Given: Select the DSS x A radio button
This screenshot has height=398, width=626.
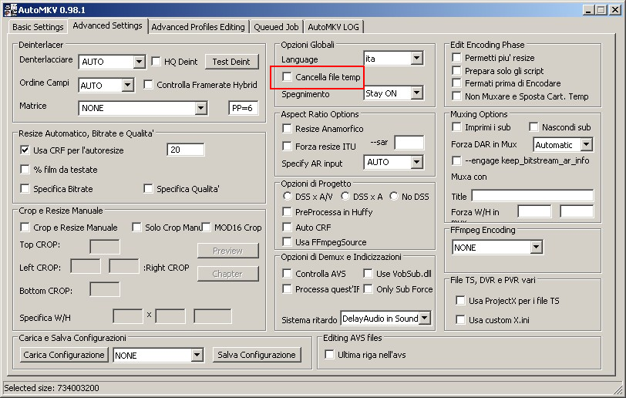Looking at the screenshot, I should pos(345,196).
